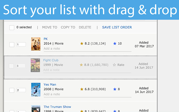
Task: Check the PK row checkbox
Action: coord(12,44)
